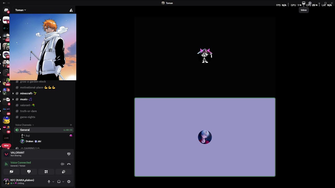
Task: Open output device options arrow beside headphones
Action: click(x=63, y=181)
